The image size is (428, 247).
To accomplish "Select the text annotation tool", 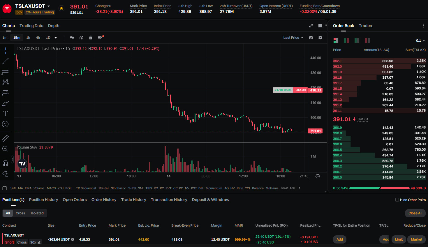I will coord(5,114).
